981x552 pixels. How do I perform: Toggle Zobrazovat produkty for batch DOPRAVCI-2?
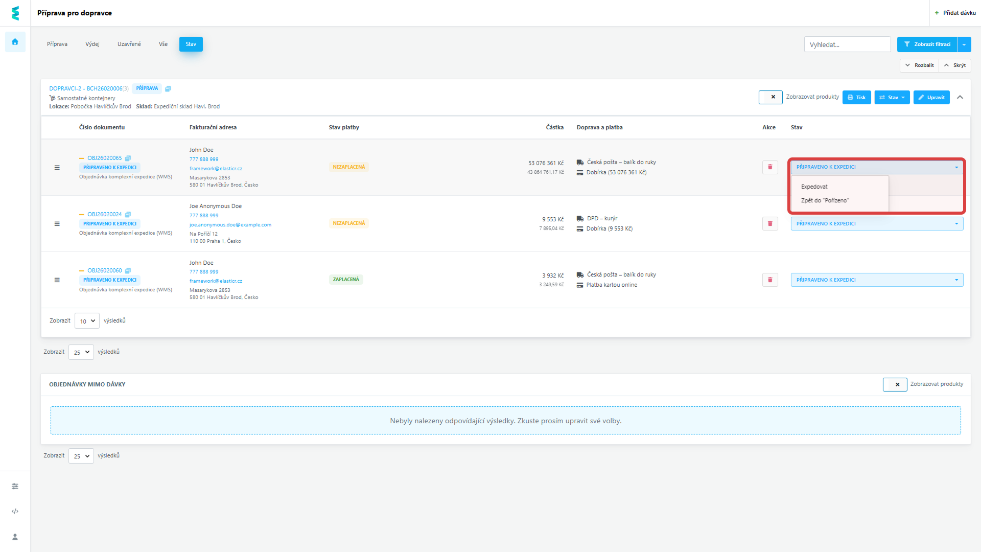[770, 97]
